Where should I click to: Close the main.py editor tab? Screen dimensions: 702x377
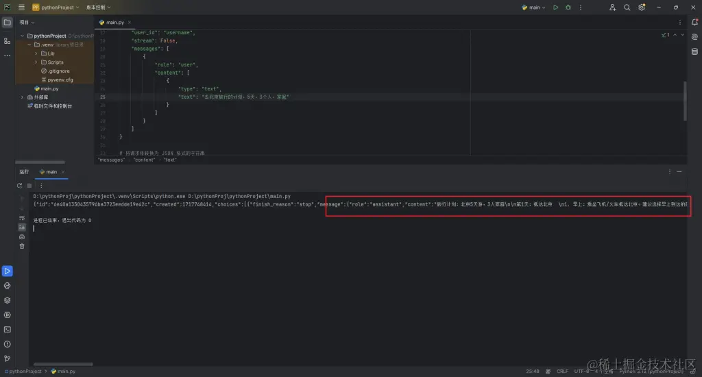(x=130, y=22)
